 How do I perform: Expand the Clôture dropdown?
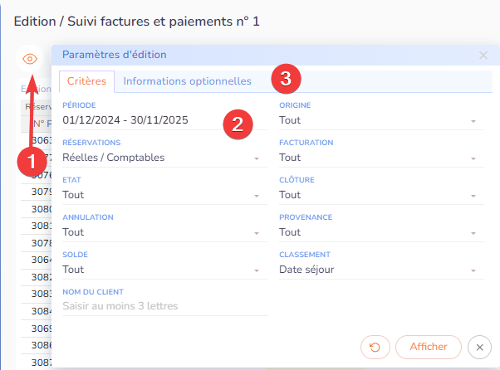(379, 195)
